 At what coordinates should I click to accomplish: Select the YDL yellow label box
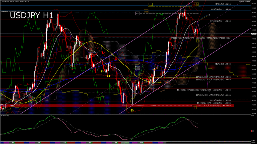(150, 78)
